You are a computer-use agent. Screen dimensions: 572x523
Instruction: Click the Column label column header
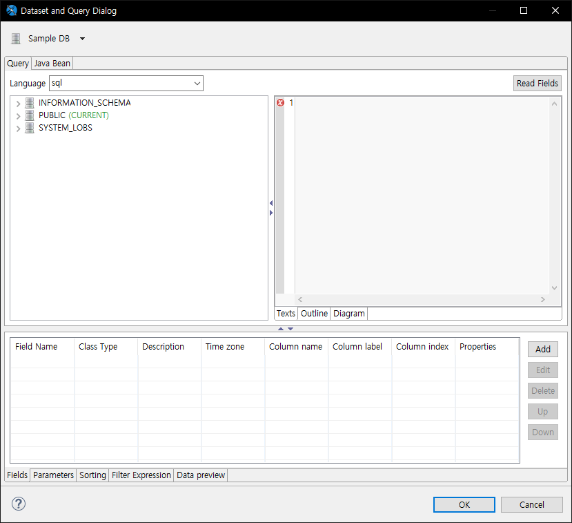coord(360,347)
